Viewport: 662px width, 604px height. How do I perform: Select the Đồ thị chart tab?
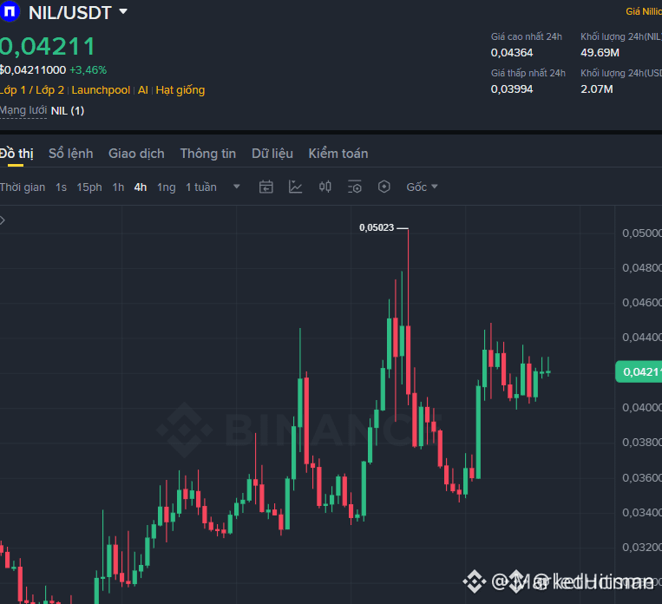tap(16, 154)
